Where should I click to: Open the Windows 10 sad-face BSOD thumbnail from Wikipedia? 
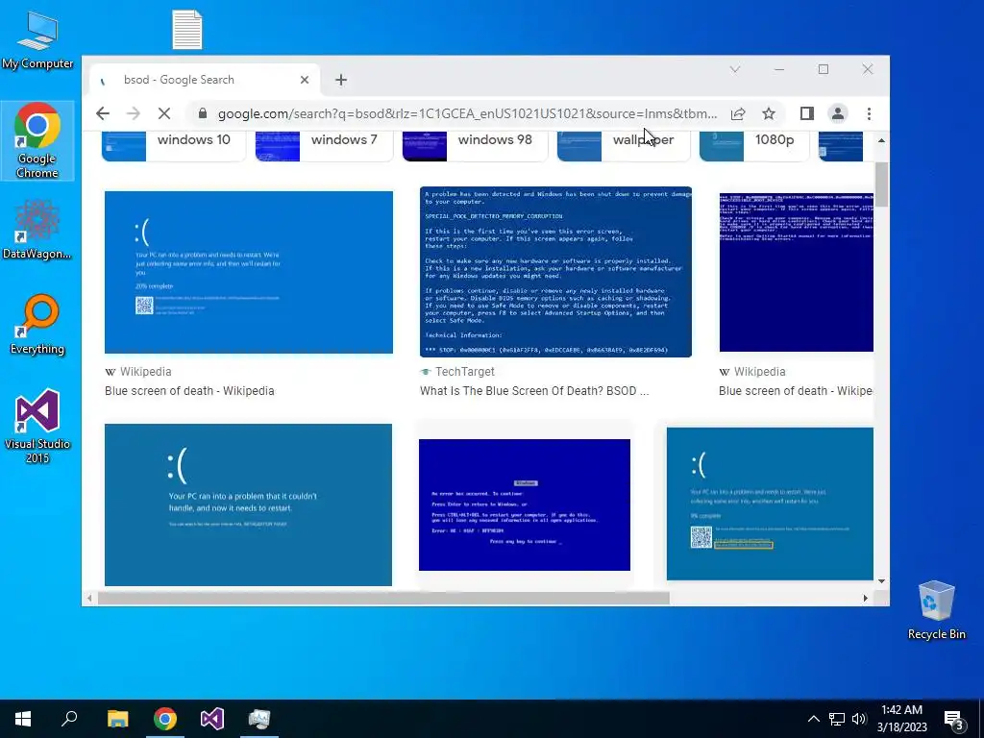[x=249, y=272]
